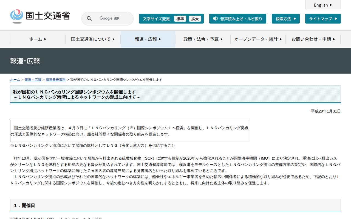
Task: Open the 報道・広報 navigation tab
Action: 148,39
